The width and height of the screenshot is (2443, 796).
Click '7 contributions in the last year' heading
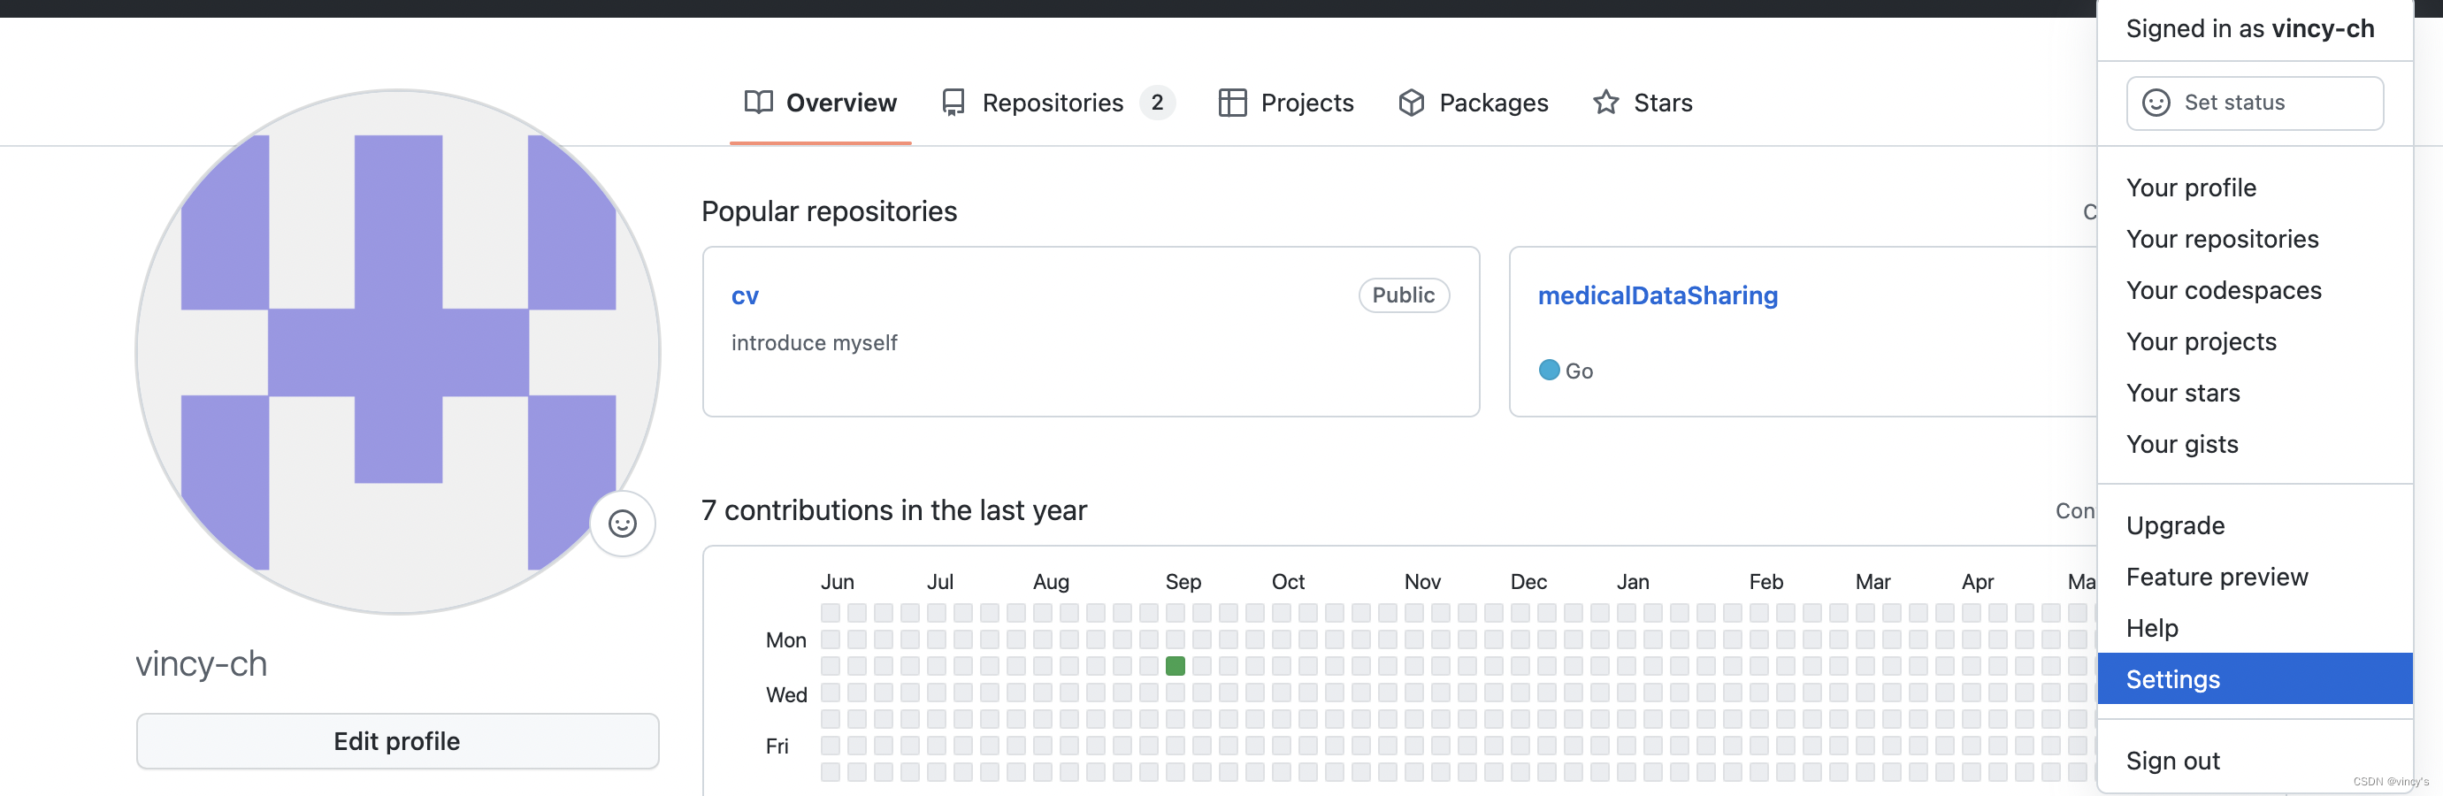893,510
